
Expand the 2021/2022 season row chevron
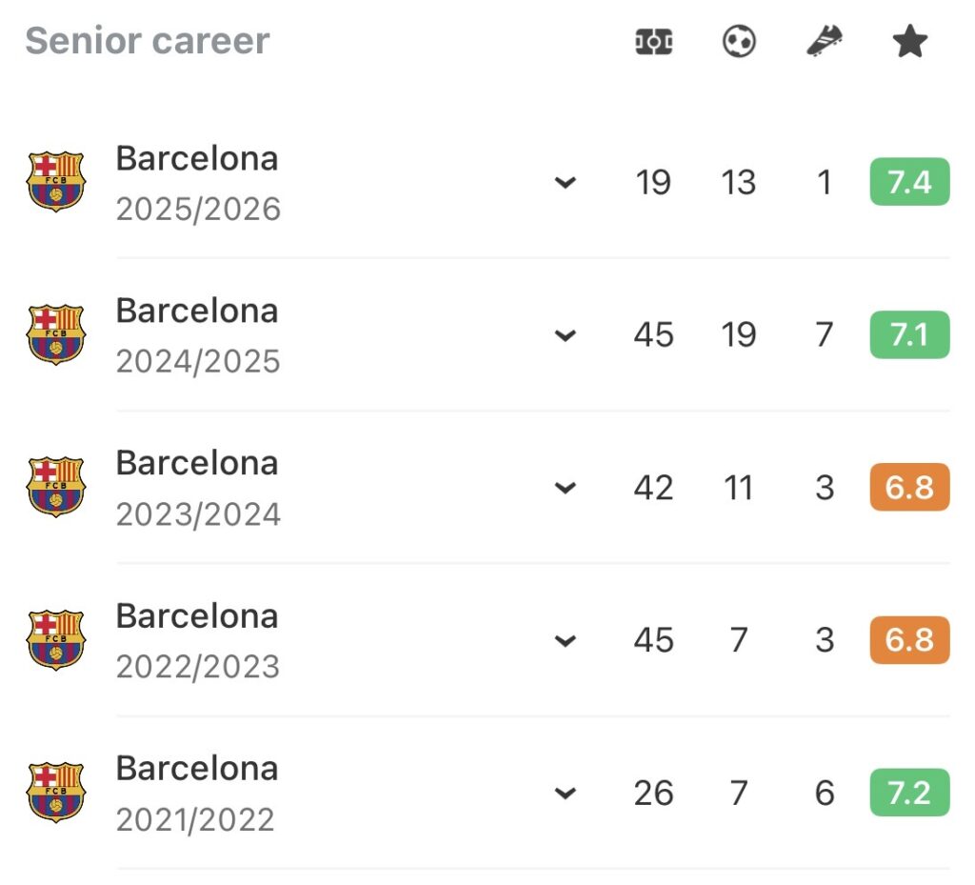[x=566, y=793]
